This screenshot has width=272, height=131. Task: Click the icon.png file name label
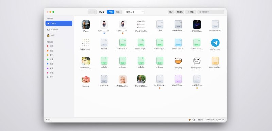tap(178, 68)
